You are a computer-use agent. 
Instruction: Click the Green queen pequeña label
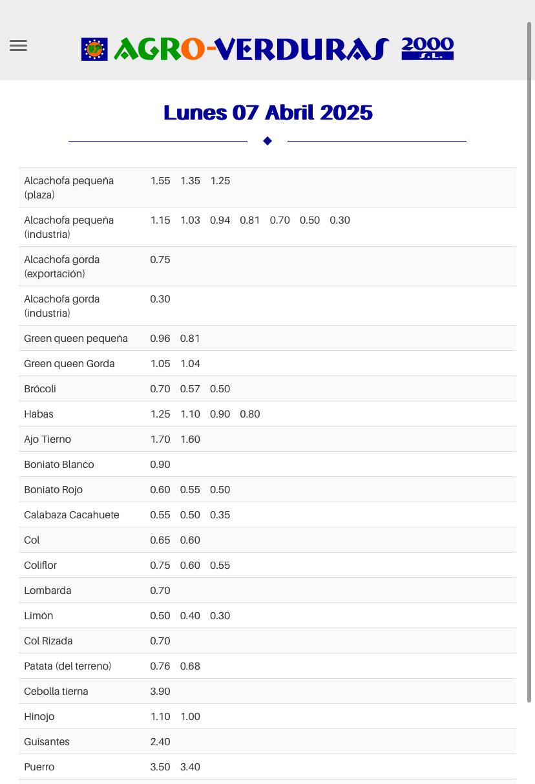point(76,338)
